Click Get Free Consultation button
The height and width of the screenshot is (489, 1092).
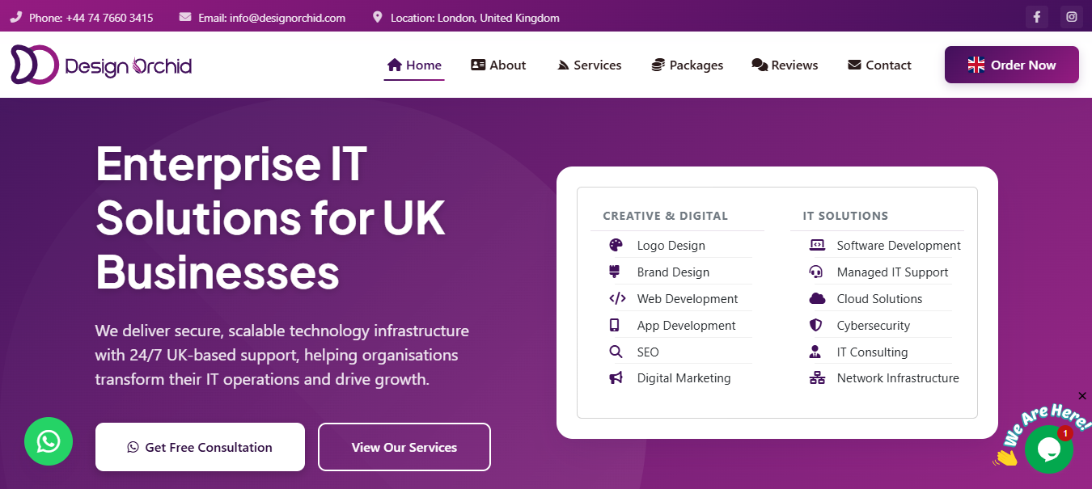200,447
